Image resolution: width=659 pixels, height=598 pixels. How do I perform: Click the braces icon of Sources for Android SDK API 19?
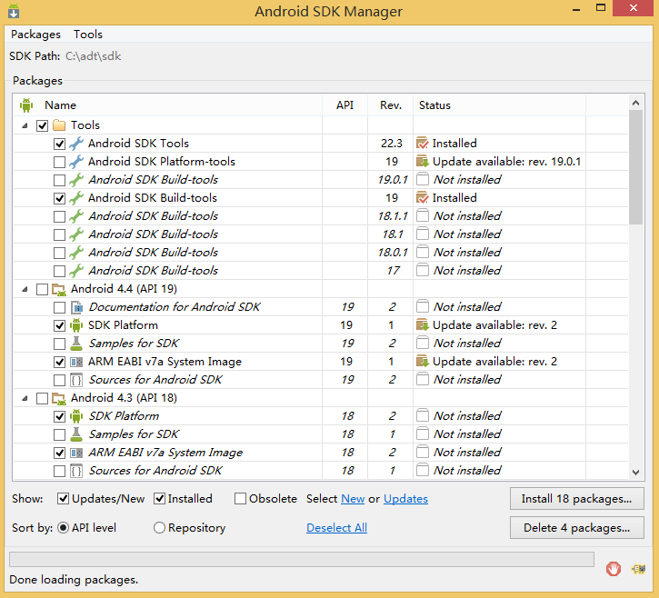click(x=76, y=380)
